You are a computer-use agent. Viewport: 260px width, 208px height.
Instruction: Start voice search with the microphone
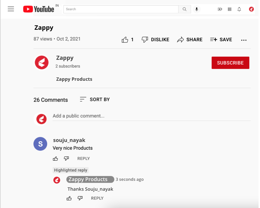click(197, 9)
